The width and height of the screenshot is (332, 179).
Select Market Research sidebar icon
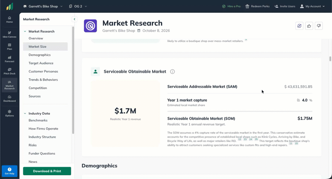[9, 85]
